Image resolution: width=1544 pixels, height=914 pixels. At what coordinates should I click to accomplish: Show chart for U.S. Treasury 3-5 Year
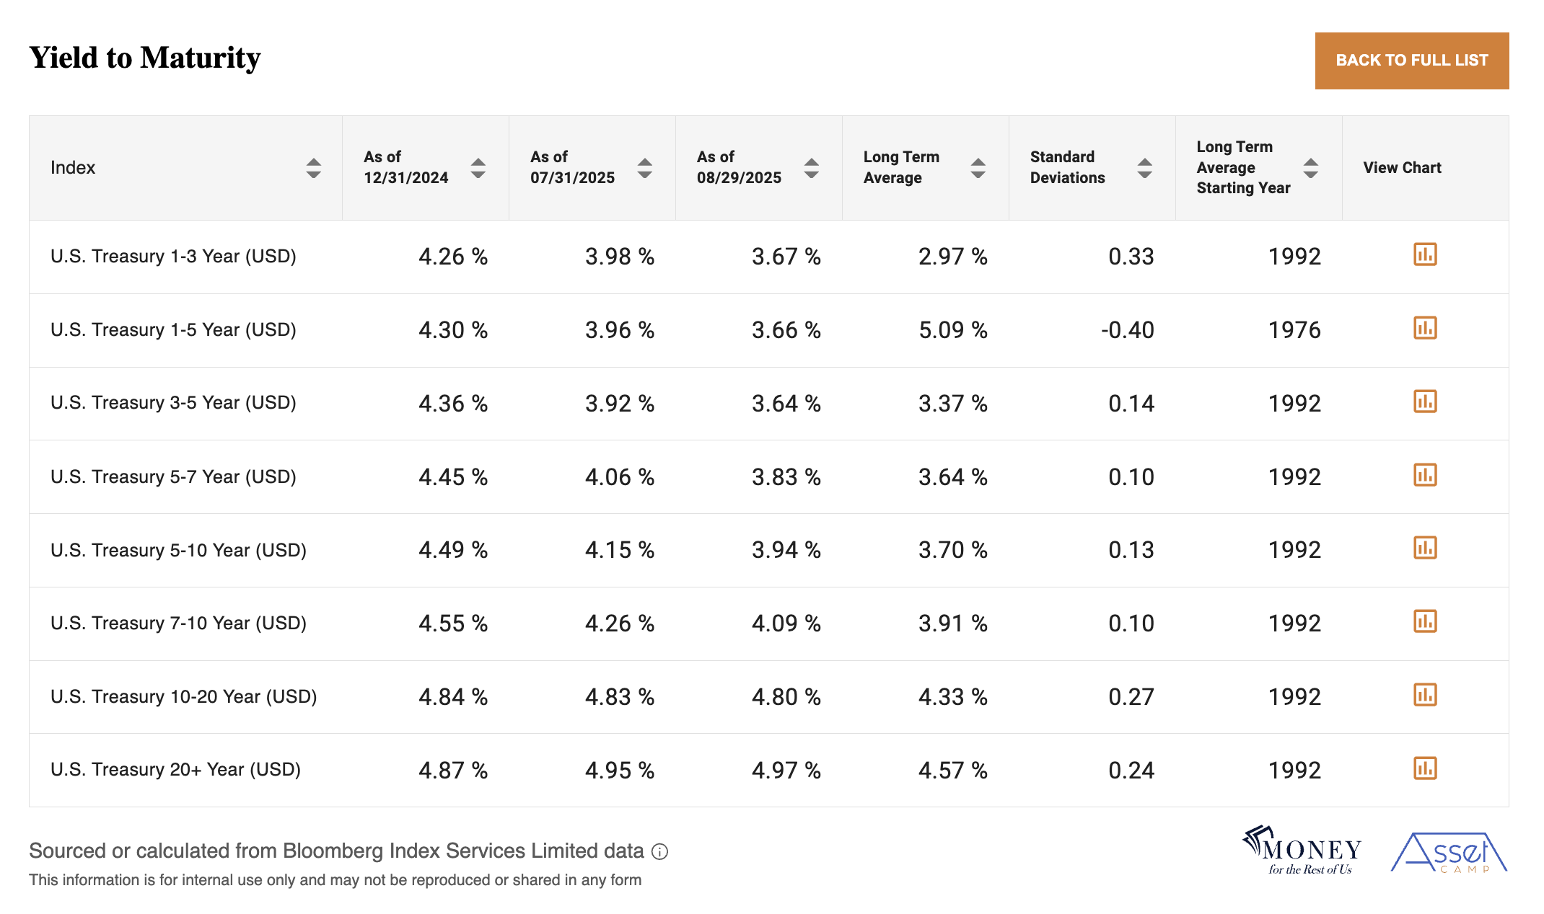[1425, 401]
